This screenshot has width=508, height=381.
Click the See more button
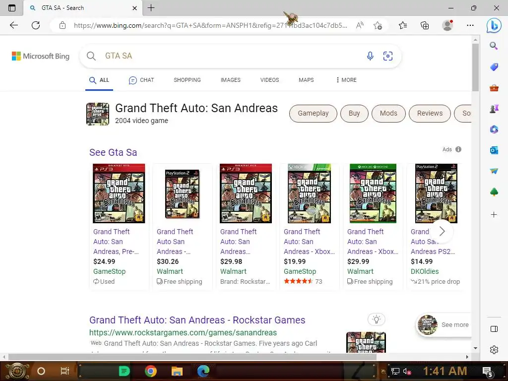tap(444, 324)
